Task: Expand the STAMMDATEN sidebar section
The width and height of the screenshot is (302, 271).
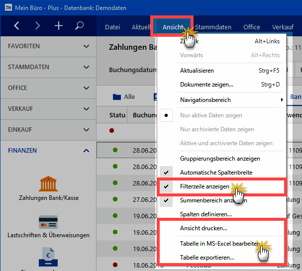Action: (x=48, y=67)
